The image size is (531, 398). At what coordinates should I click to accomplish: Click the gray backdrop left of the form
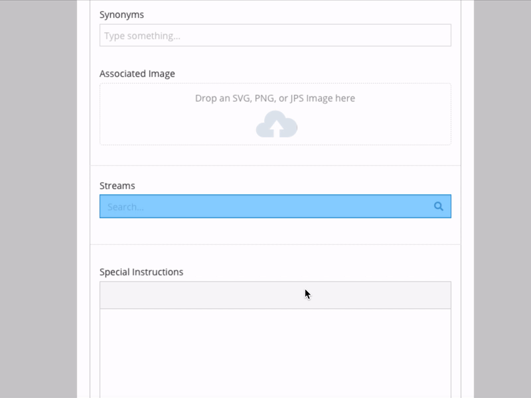coord(38,199)
